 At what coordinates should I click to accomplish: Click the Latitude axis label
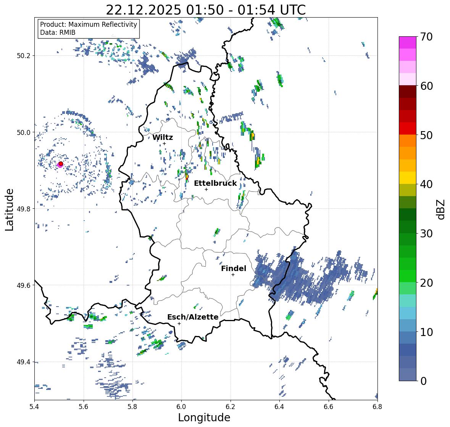9,209
